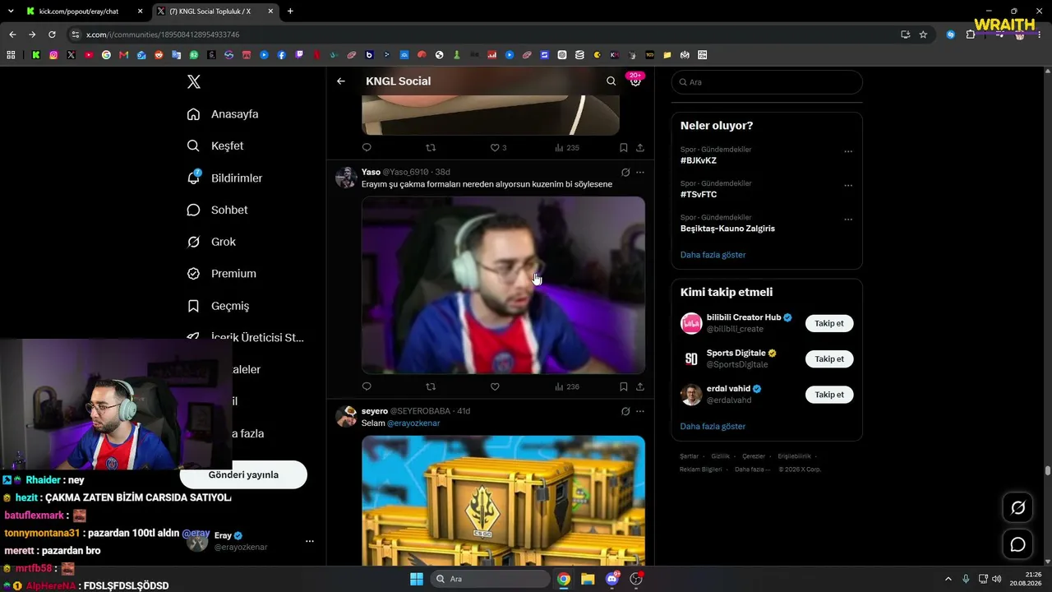Bookmark this page with the star icon
The image size is (1052, 592).
923,35
